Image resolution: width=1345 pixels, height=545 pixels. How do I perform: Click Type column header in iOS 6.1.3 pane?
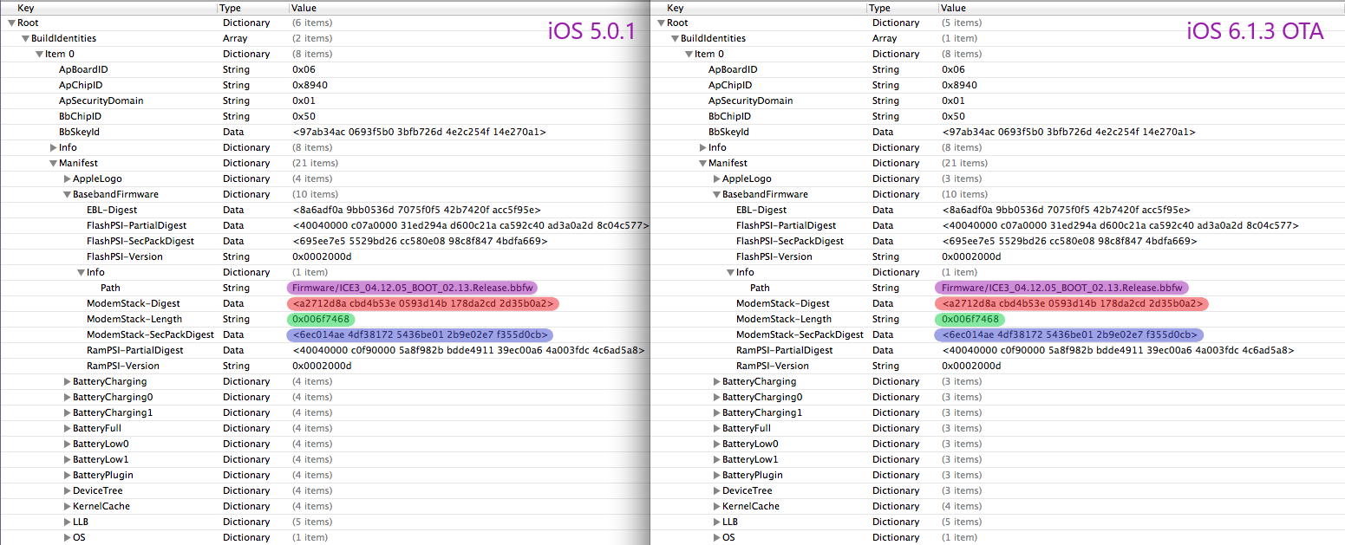(902, 7)
